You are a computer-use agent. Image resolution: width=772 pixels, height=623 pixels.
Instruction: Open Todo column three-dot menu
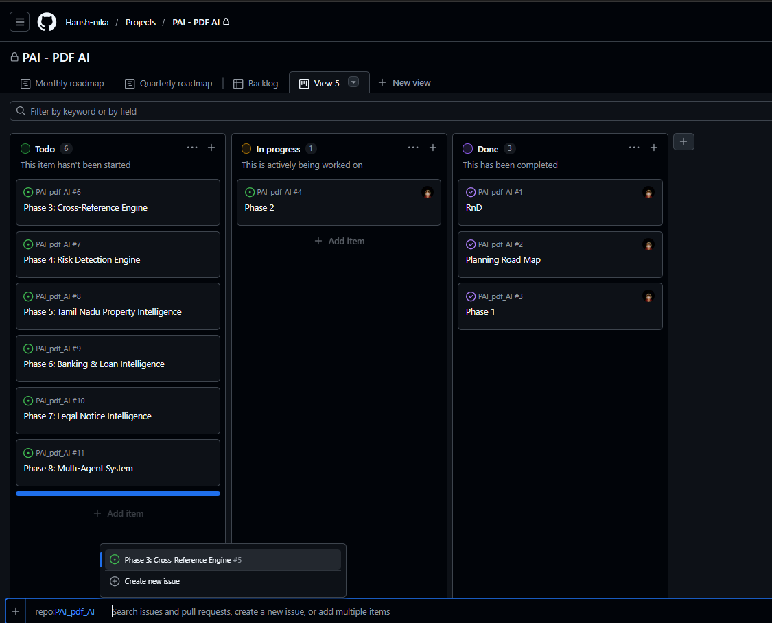[x=192, y=148]
